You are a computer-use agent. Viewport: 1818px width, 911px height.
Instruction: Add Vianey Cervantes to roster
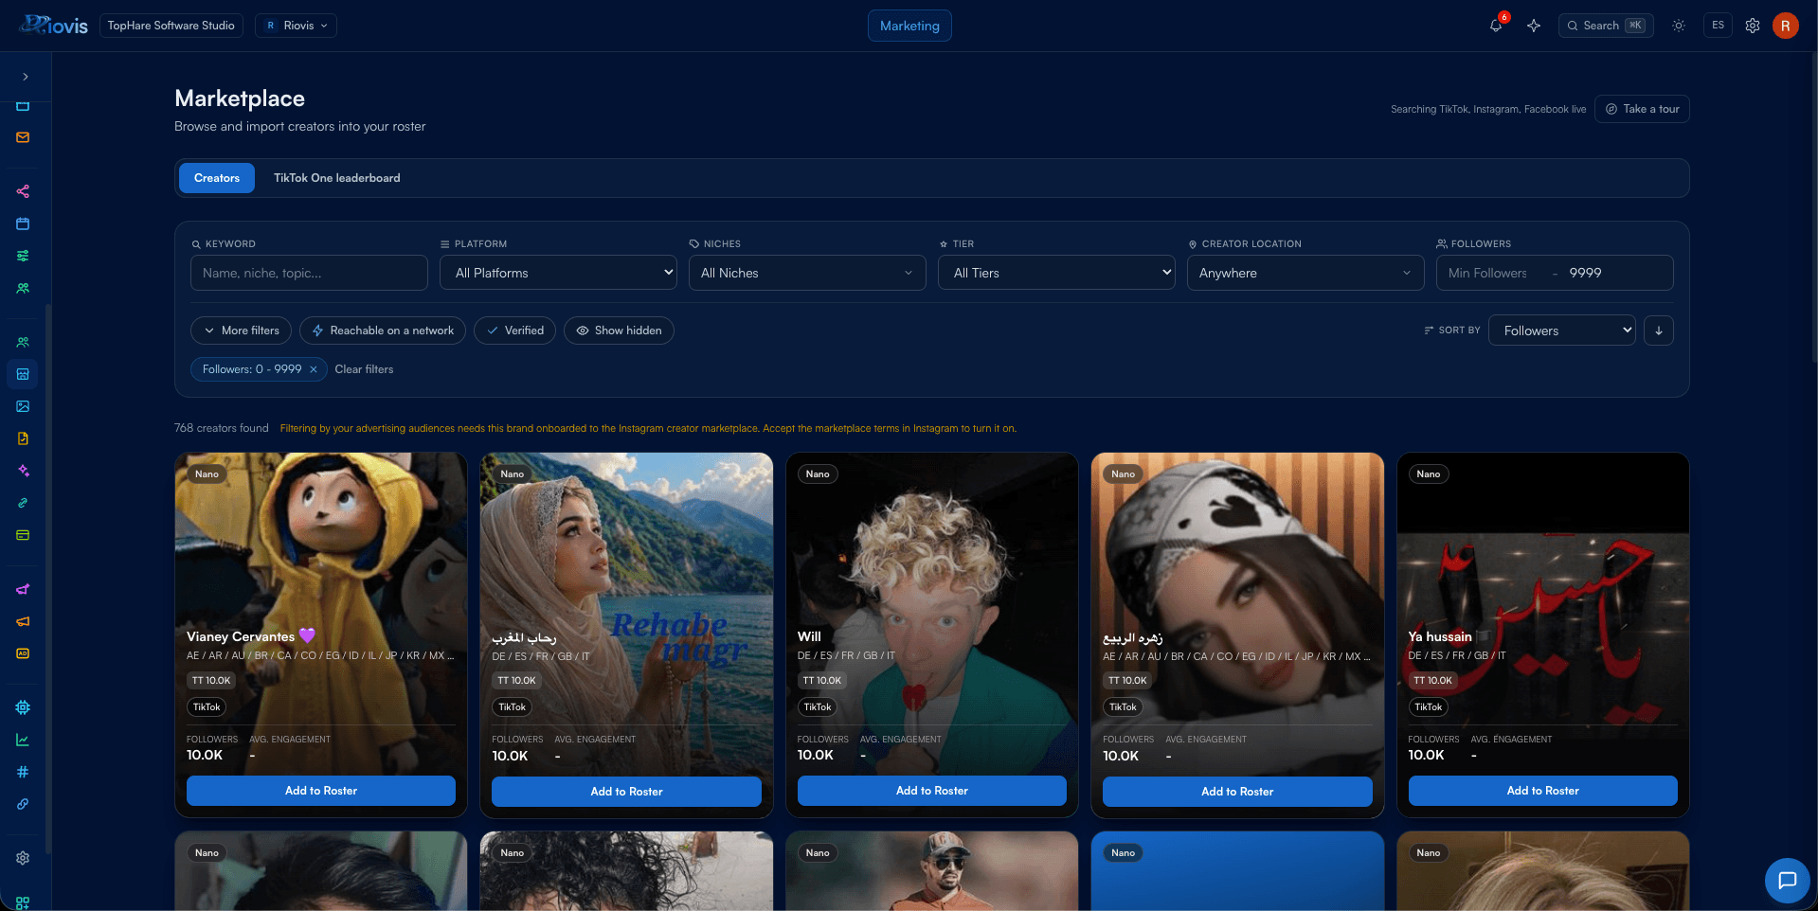(321, 791)
